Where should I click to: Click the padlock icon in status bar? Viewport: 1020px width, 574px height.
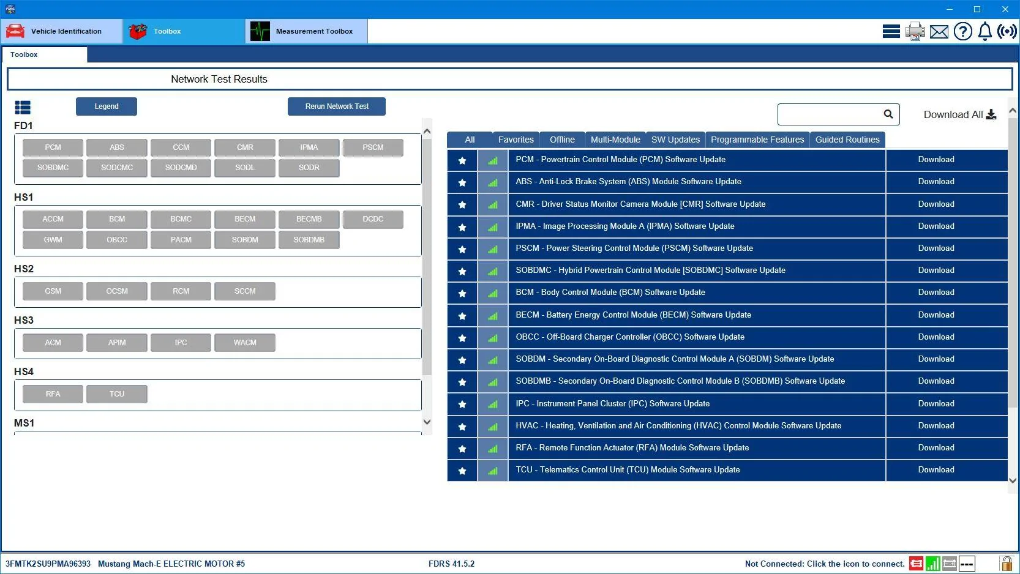(x=1006, y=564)
